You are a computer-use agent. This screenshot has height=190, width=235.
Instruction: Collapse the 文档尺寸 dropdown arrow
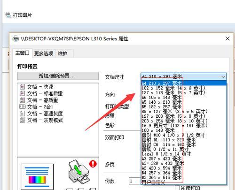(223, 76)
